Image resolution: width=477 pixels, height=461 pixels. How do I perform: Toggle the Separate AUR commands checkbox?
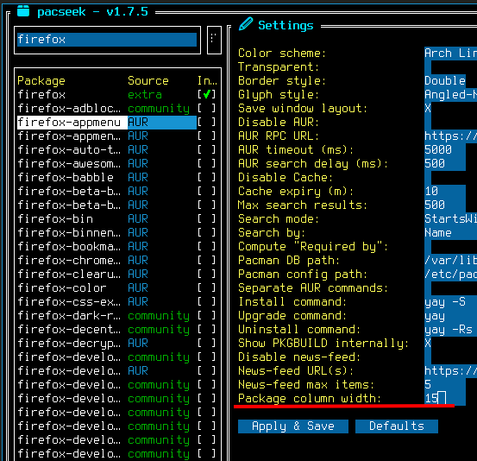coord(428,288)
